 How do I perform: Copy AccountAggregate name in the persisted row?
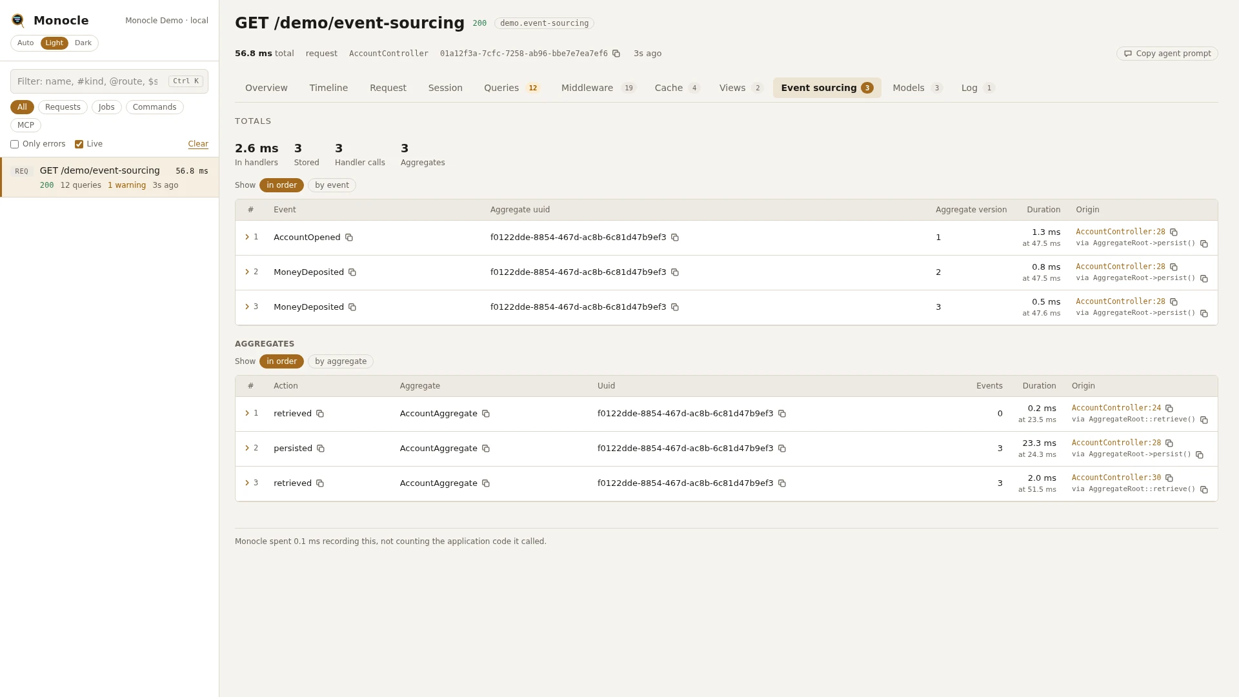pyautogui.click(x=486, y=449)
